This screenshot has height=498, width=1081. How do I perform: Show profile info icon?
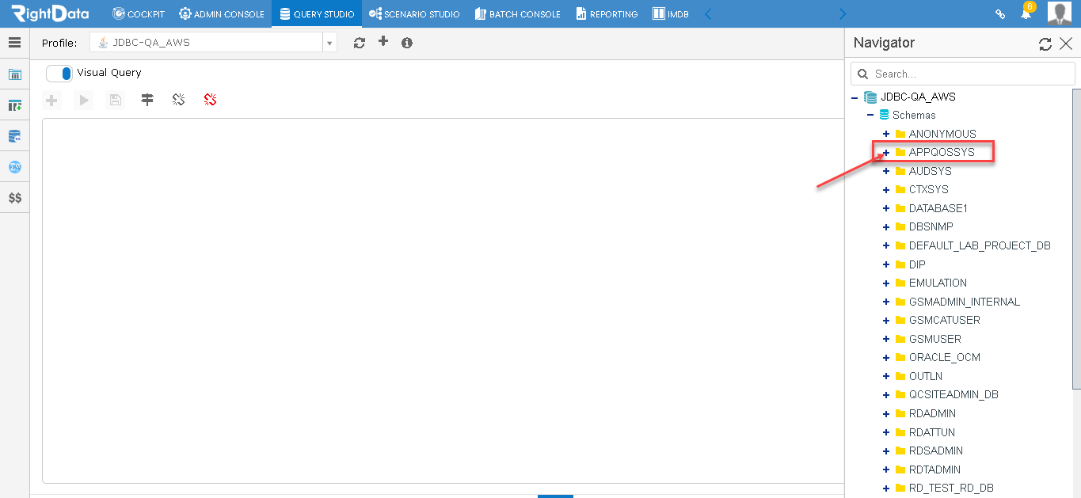tap(407, 43)
